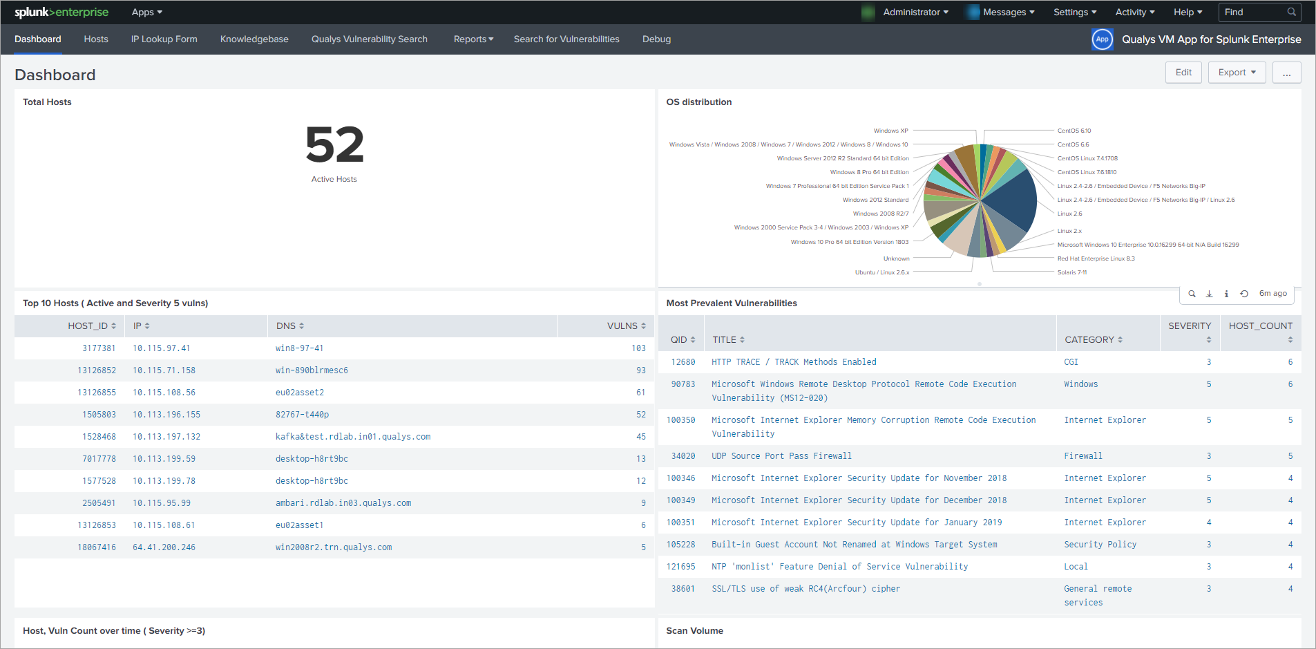Image resolution: width=1316 pixels, height=649 pixels.
Task: Refresh the OS distribution panel
Action: coord(1243,294)
